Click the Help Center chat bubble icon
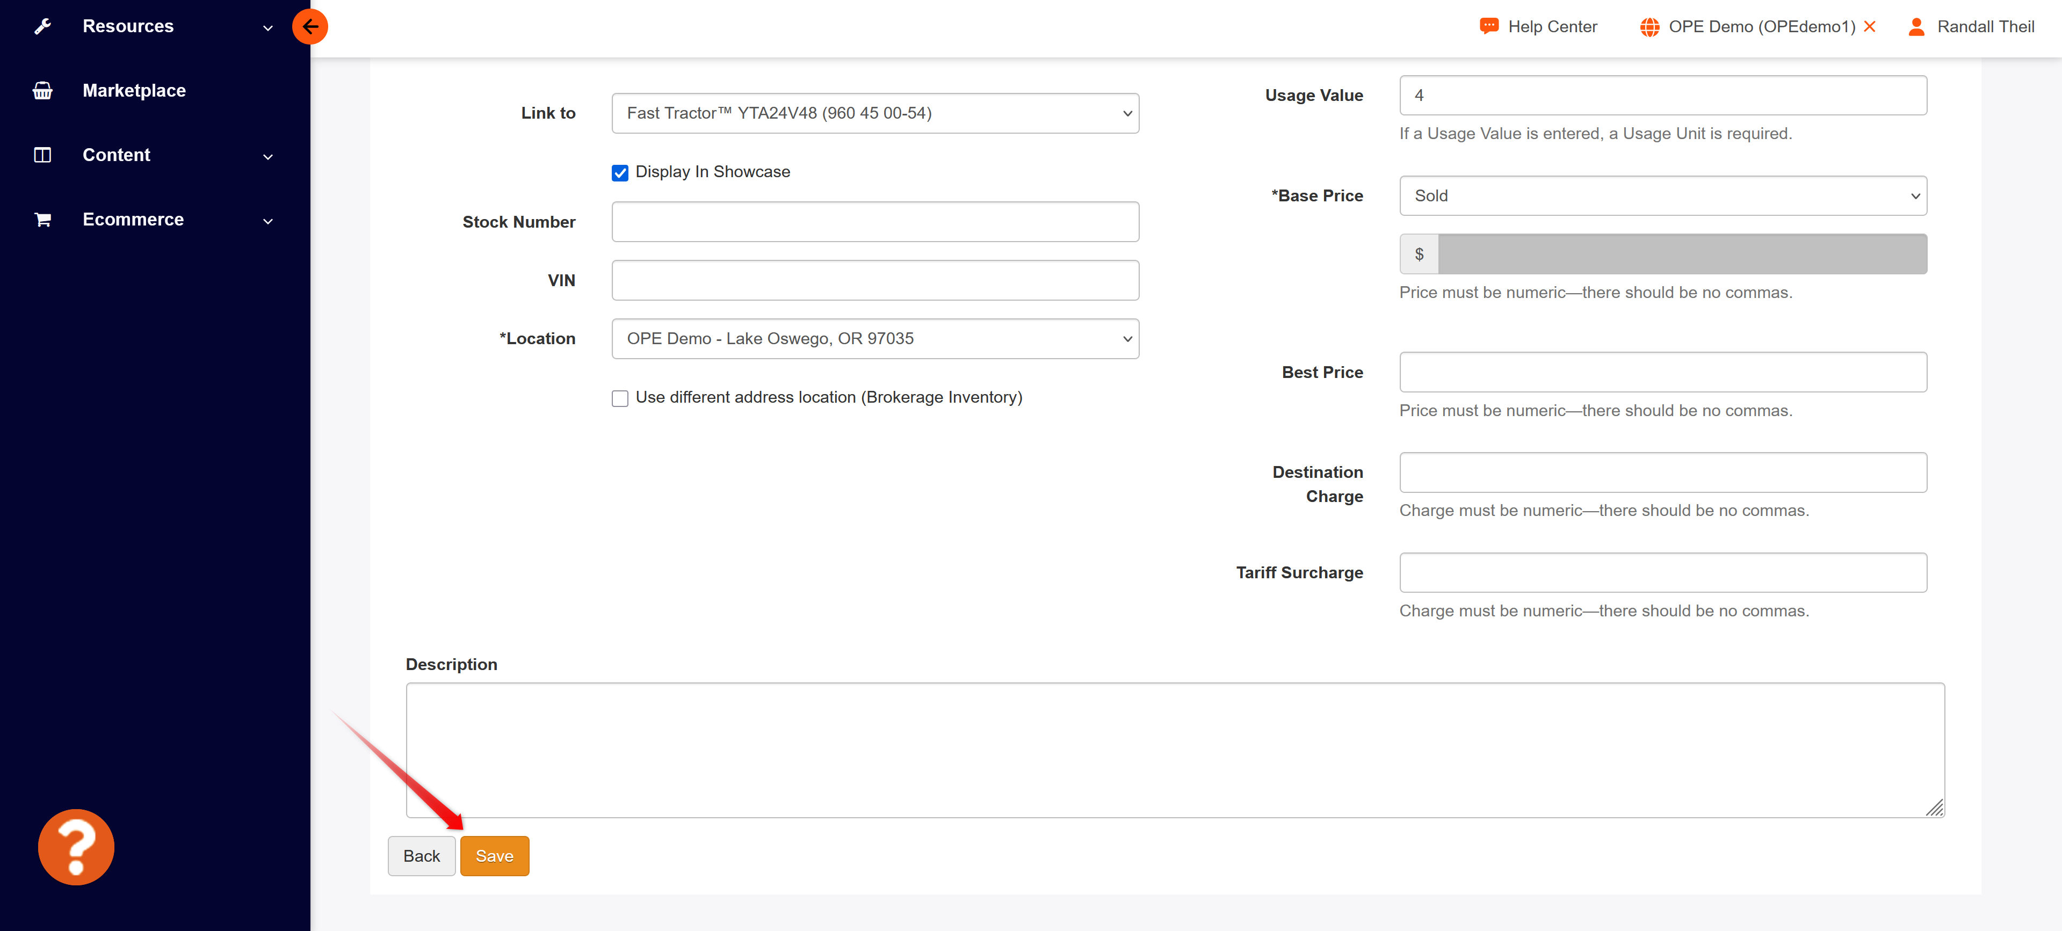Viewport: 2062px width, 931px height. [x=1489, y=26]
